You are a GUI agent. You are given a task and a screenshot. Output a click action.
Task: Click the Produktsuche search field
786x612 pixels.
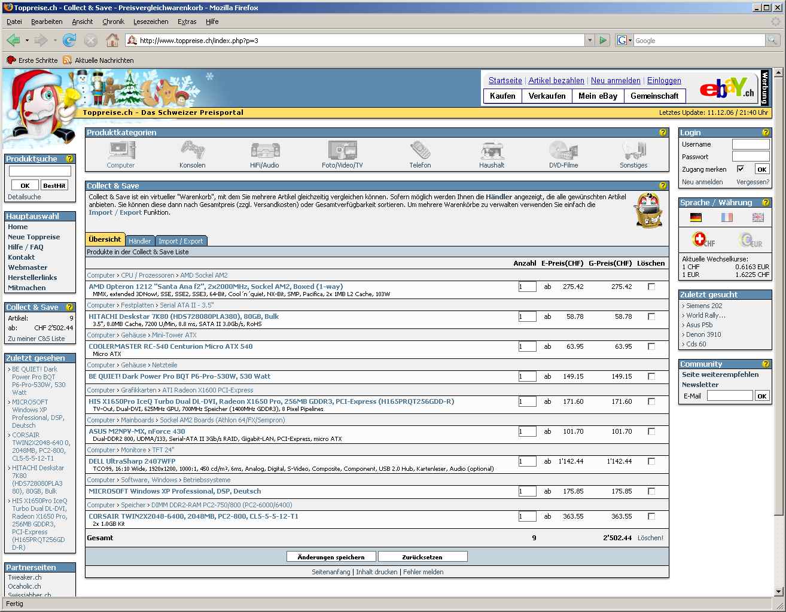[x=40, y=171]
